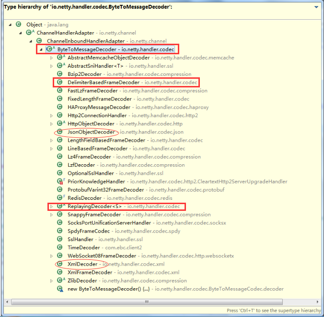The width and height of the screenshot is (324, 317).
Task: Click the AbstractMemcacheObjectDecoder class icon
Action: pyautogui.click(x=61, y=57)
